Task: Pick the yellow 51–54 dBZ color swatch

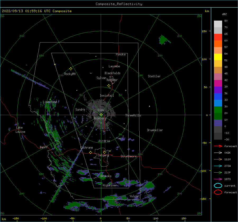Action: [x=218, y=57]
